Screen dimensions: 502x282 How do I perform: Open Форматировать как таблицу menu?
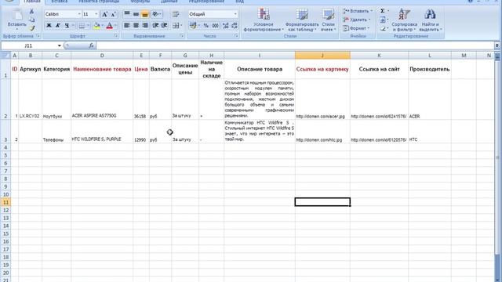click(x=302, y=20)
